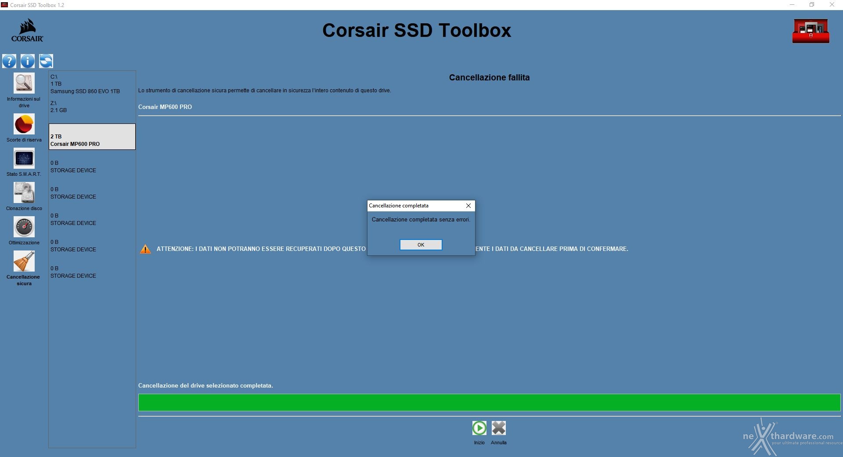Click 'Cancellazione completata senza errori.' message
This screenshot has width=843, height=457.
click(x=421, y=219)
